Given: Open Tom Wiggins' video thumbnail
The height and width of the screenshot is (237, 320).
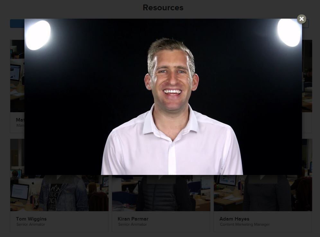Looking at the screenshot, I should tap(59, 193).
